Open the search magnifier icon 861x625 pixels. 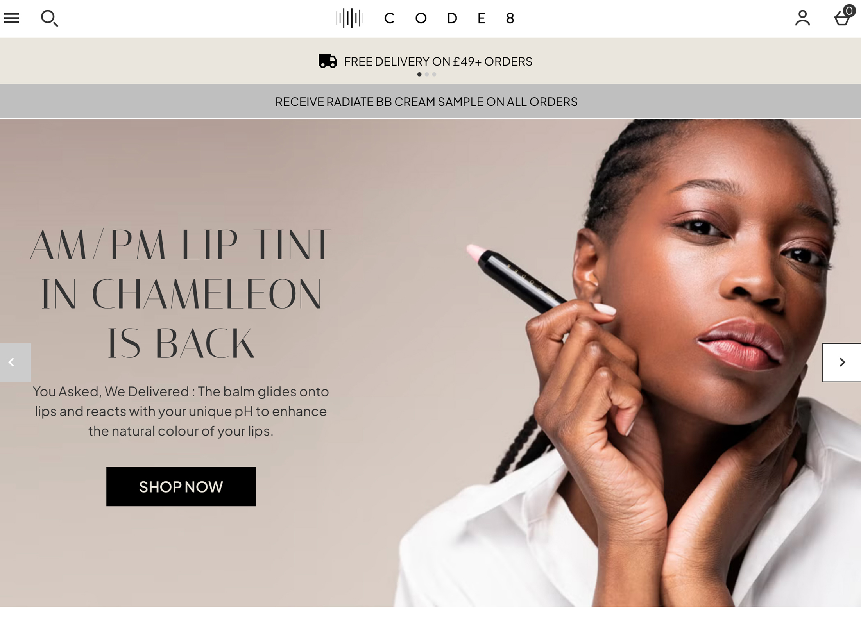[50, 18]
